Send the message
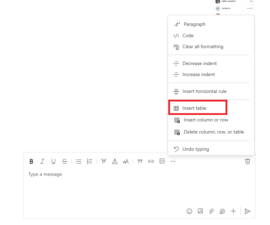Screen dimensions: 270x225 point(248,211)
